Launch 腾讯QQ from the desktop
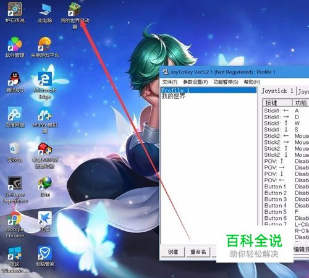The width and height of the screenshot is (309, 278). (15, 82)
